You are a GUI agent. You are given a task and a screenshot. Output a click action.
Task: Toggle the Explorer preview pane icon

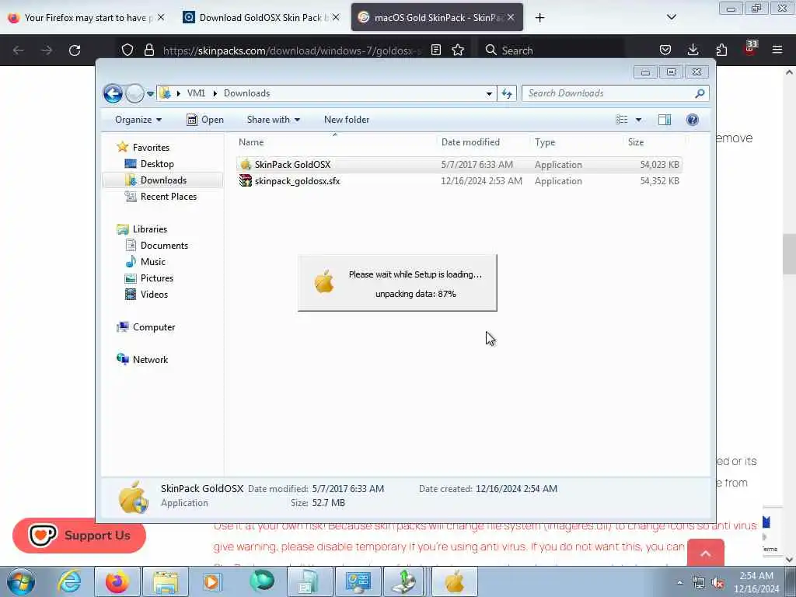[x=665, y=120]
